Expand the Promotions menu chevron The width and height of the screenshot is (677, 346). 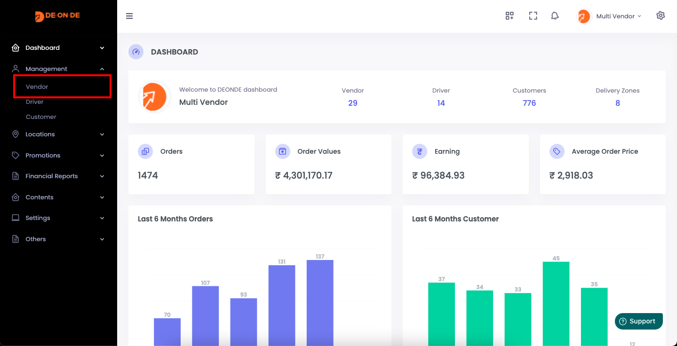pos(102,155)
